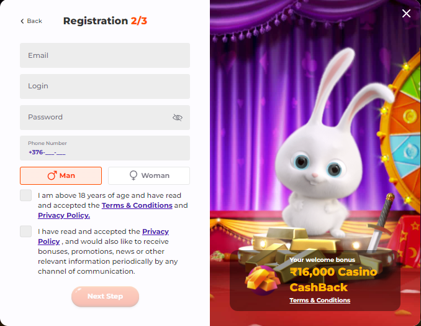Click the Back chevron arrow
The width and height of the screenshot is (421, 326).
click(x=22, y=21)
